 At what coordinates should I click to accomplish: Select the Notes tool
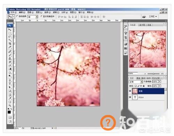tap(10, 95)
